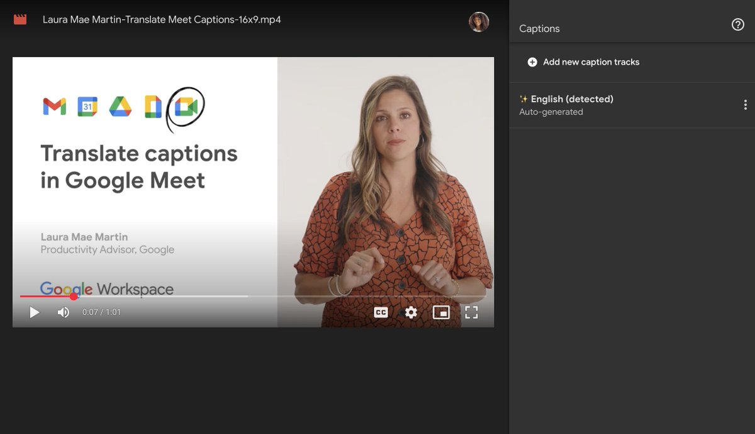Viewport: 755px width, 434px height.
Task: Click the plus icon for caption tracks
Action: pos(532,62)
